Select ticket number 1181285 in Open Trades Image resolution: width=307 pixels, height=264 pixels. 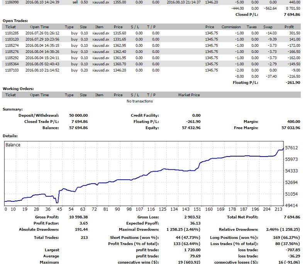pos(12,33)
